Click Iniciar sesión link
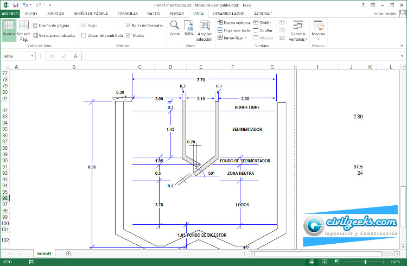The width and height of the screenshot is (407, 266). (385, 13)
